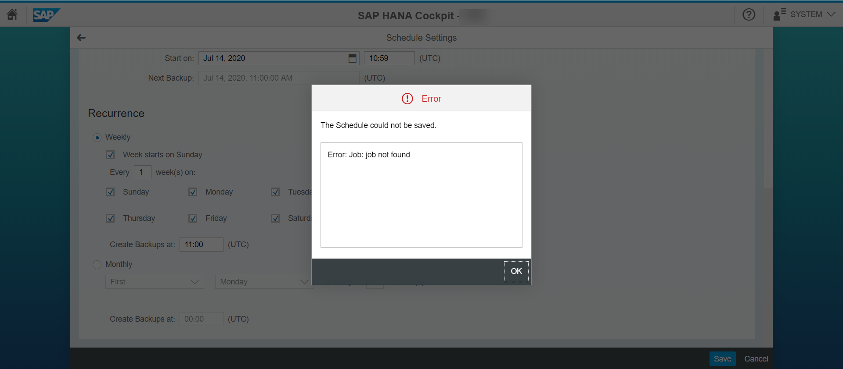Screen dimensions: 843x369
Task: Toggle the Monday checkbox
Action: (x=193, y=192)
